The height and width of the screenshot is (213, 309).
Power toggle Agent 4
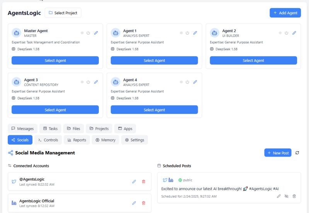(x=187, y=82)
